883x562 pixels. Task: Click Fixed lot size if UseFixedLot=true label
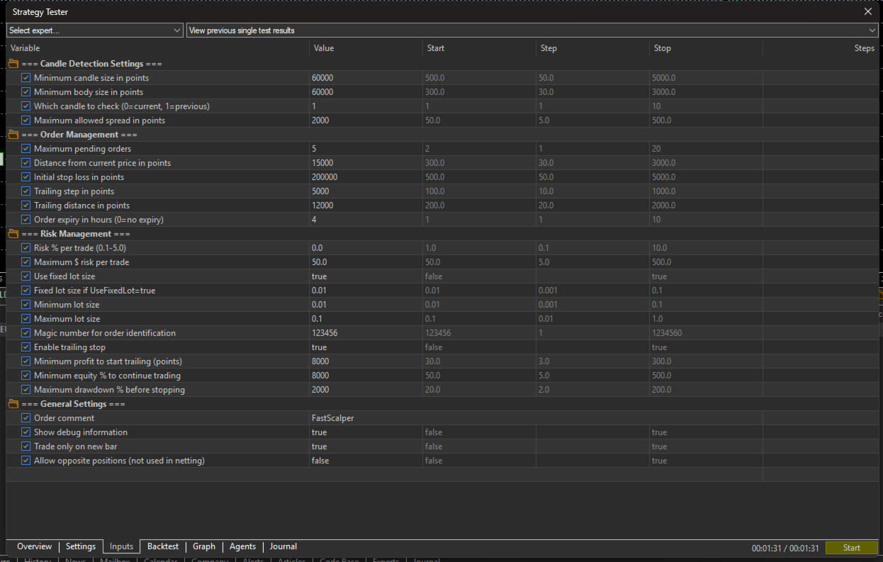[94, 291]
